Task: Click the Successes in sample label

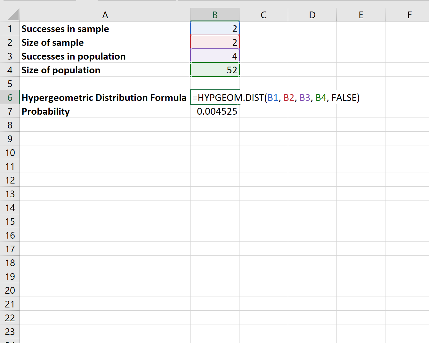Action: point(65,29)
